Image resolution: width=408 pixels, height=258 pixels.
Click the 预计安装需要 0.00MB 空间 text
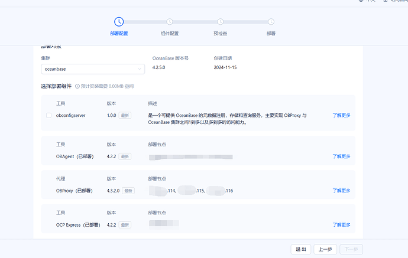(107, 86)
